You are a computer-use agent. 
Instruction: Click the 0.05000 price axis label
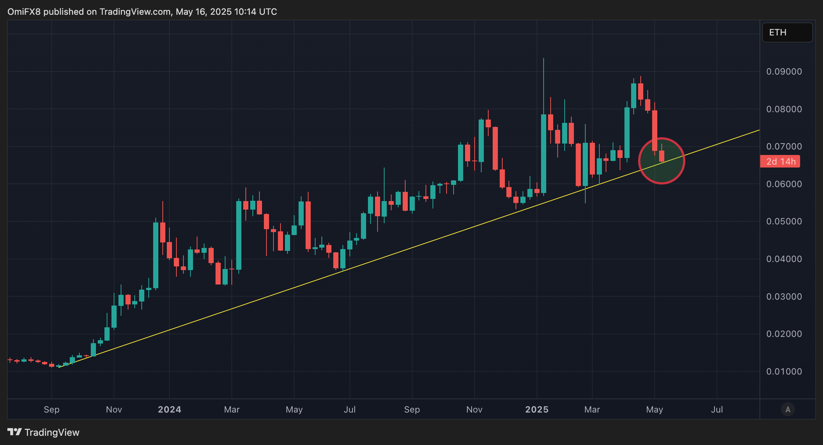pos(784,221)
